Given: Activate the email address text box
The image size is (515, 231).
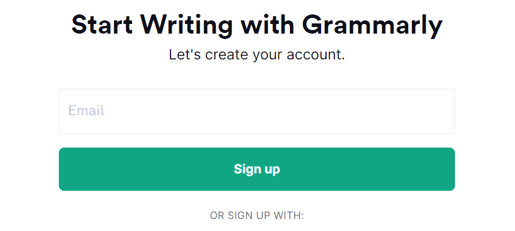Looking at the screenshot, I should click(x=257, y=111).
